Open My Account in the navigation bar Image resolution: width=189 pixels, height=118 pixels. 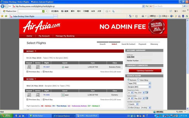click(x=44, y=36)
